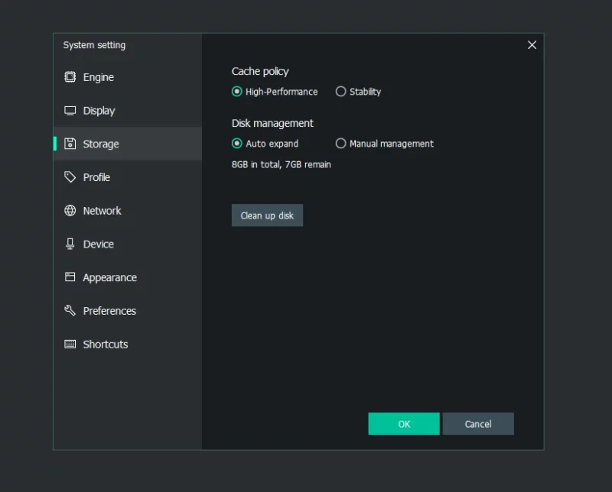
Task: Close the System setting dialog
Action: click(x=532, y=45)
